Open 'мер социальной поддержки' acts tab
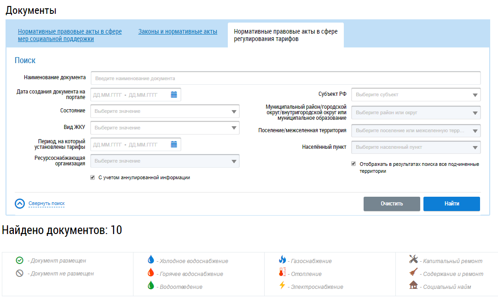The image size is (498, 299). click(69, 35)
